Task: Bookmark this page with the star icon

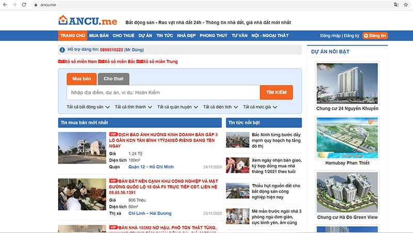Action: [406, 5]
